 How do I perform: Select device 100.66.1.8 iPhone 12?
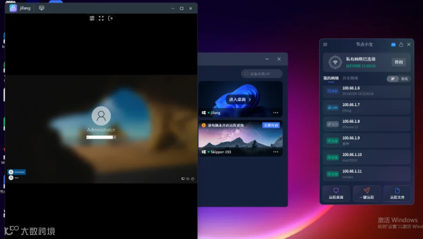coord(367,124)
